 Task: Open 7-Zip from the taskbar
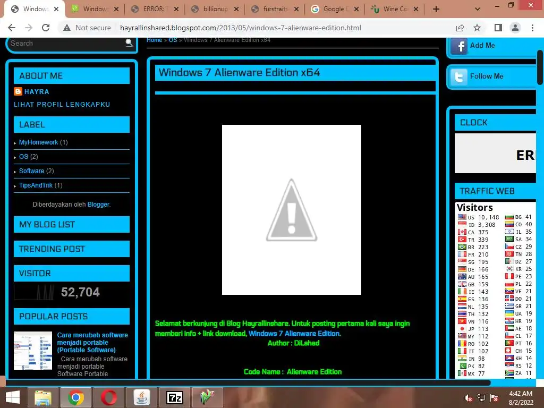tap(174, 397)
